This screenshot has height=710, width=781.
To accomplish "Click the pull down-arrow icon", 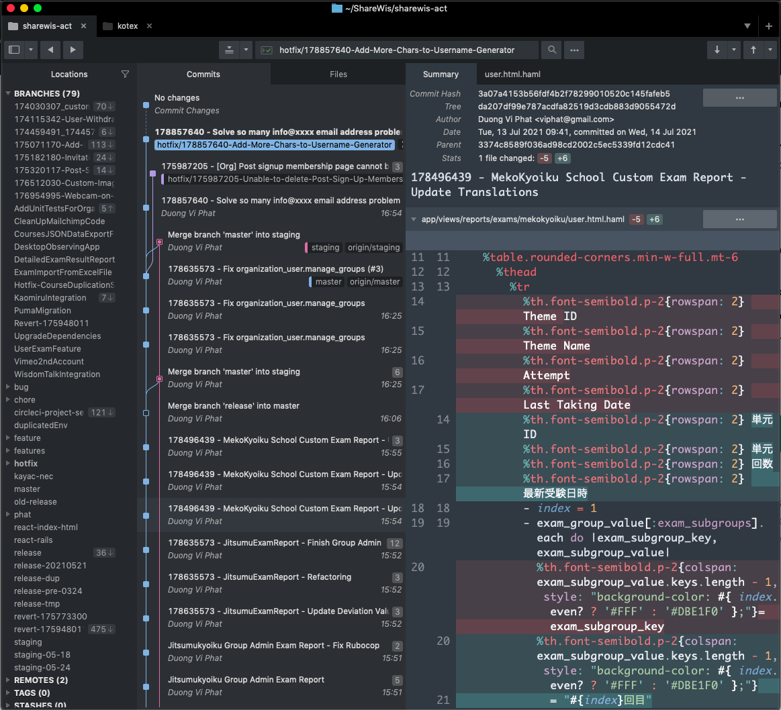I will 717,50.
